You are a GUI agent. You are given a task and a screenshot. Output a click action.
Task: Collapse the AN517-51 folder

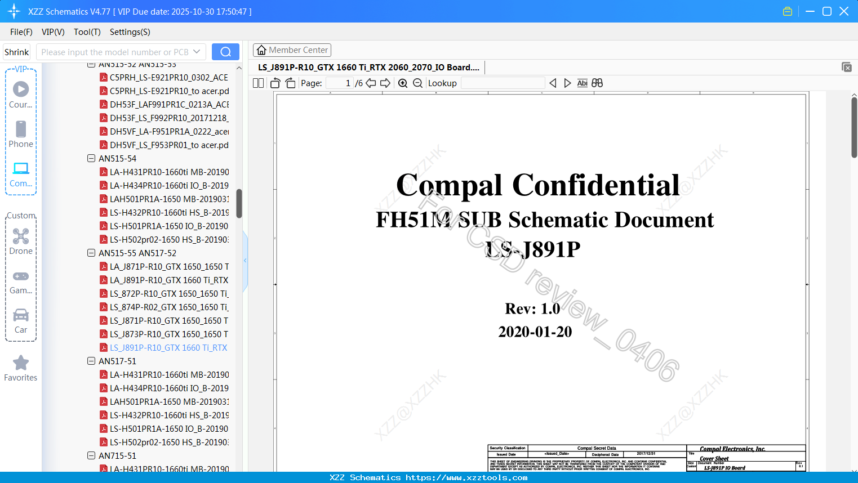[x=91, y=361]
